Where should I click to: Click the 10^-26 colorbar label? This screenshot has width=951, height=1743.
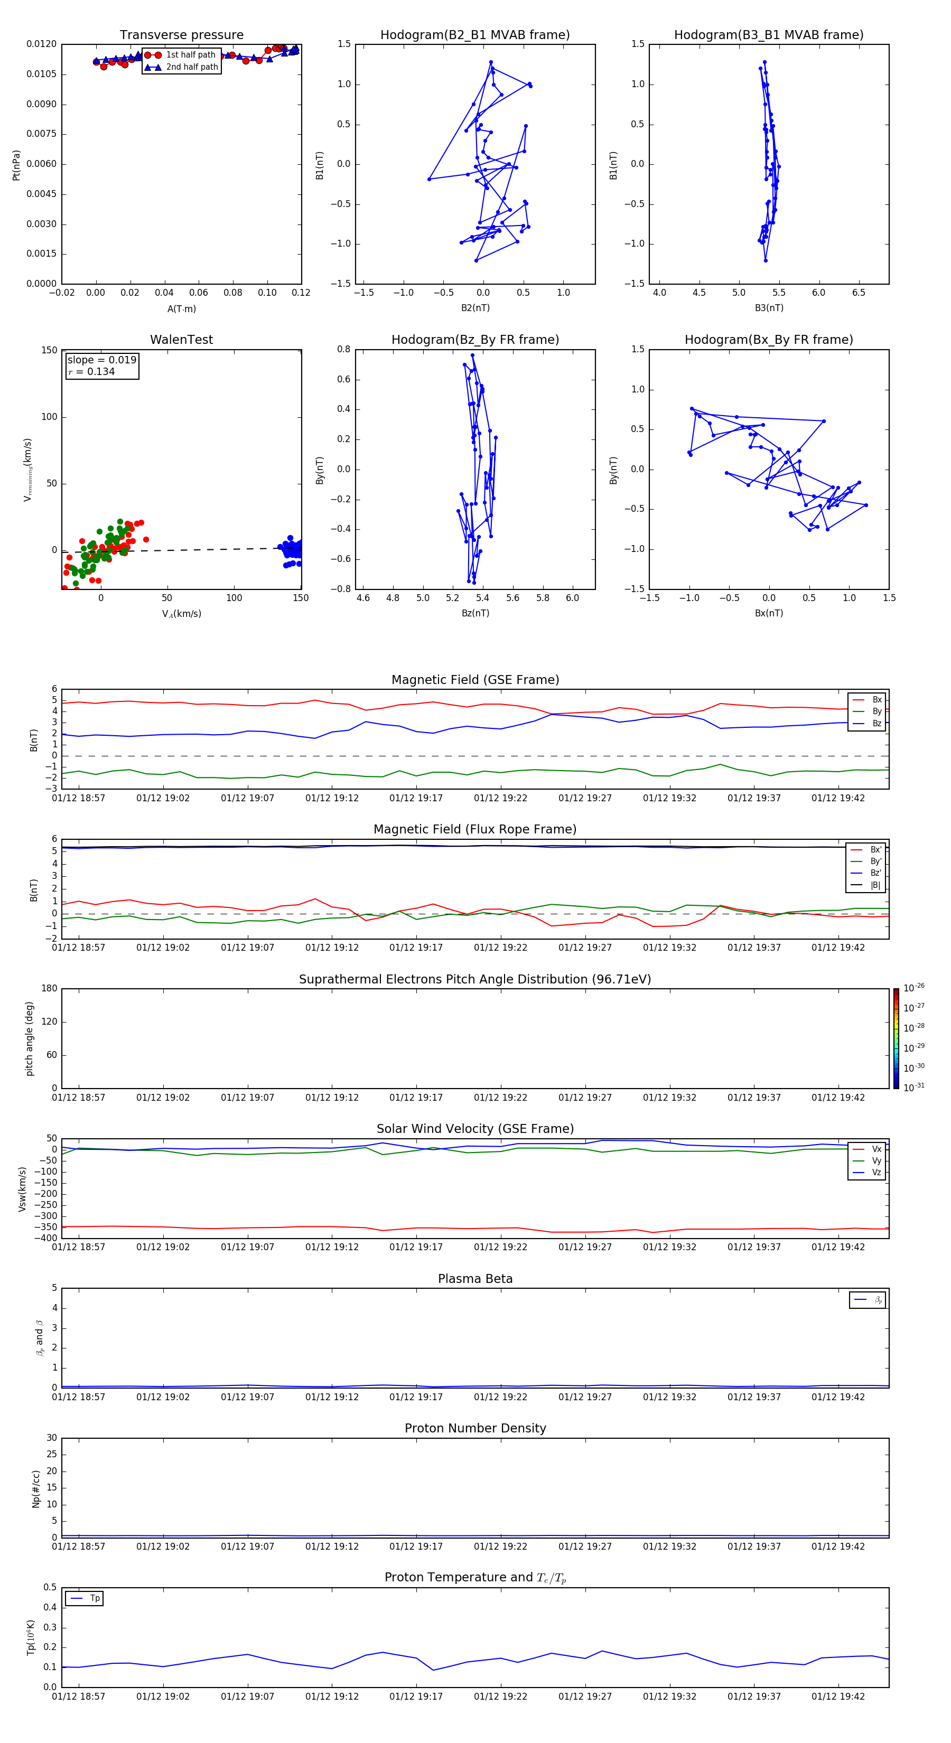tap(914, 988)
